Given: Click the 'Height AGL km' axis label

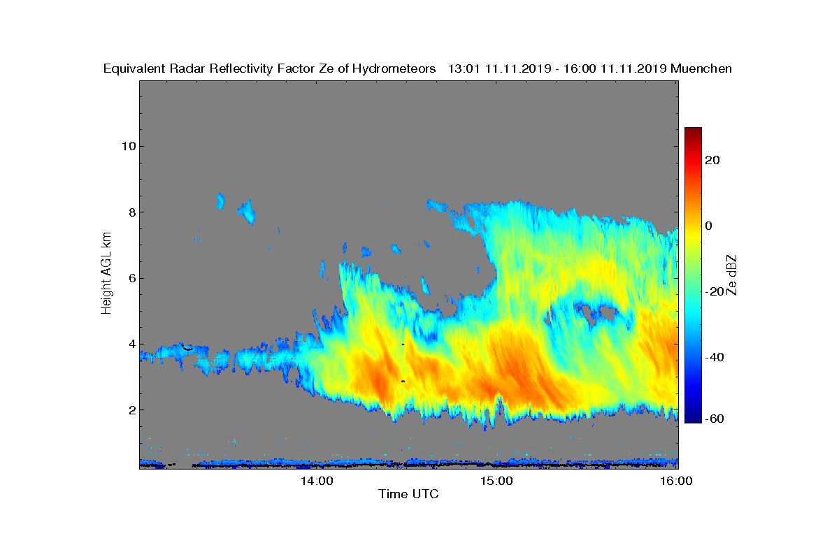Looking at the screenshot, I should click(106, 274).
